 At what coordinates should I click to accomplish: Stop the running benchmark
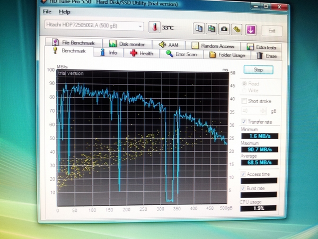pyautogui.click(x=259, y=70)
